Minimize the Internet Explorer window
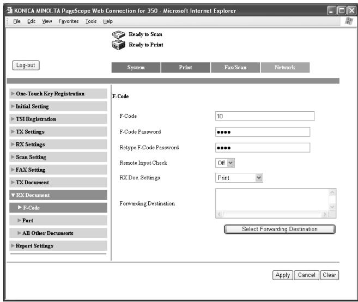Image resolution: width=358 pixels, height=302 pixels. pos(331,10)
